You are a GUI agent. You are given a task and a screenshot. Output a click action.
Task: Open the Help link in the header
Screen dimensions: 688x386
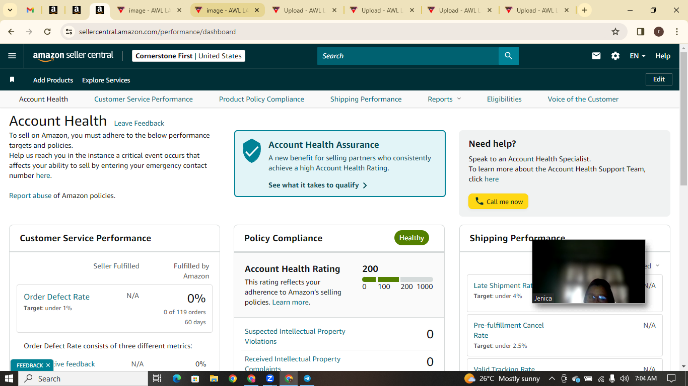pos(663,56)
